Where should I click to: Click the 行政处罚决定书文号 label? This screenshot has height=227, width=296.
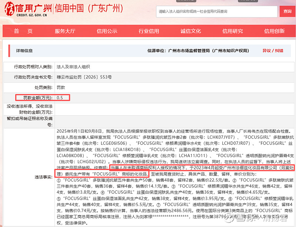(x=33, y=77)
